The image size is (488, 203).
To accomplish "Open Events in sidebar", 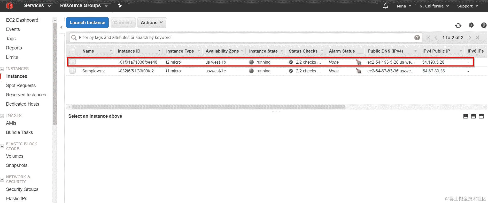I will tap(13, 29).
